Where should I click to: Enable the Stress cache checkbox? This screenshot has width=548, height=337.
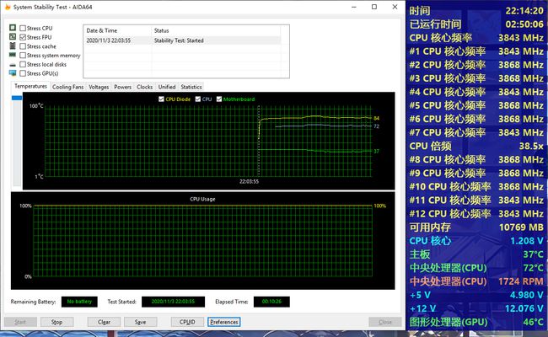tap(23, 46)
